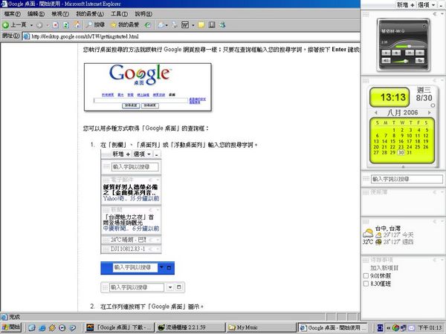Image resolution: width=446 pixels, height=334 pixels.
Task: Open the 工具(T) menu
Action: click(x=119, y=14)
